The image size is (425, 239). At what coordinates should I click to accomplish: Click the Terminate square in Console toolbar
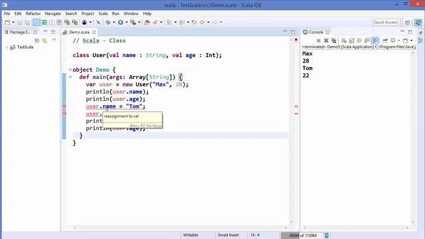click(319, 40)
